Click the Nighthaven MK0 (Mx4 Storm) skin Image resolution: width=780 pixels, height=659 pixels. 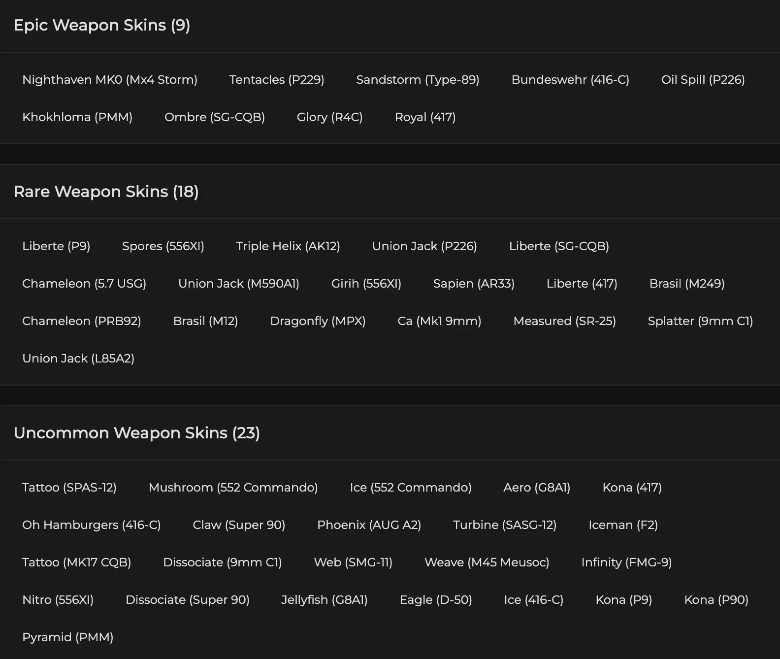pos(109,80)
